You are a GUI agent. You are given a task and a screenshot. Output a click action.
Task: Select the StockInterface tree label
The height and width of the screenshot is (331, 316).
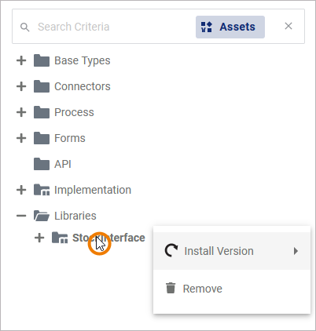point(108,238)
